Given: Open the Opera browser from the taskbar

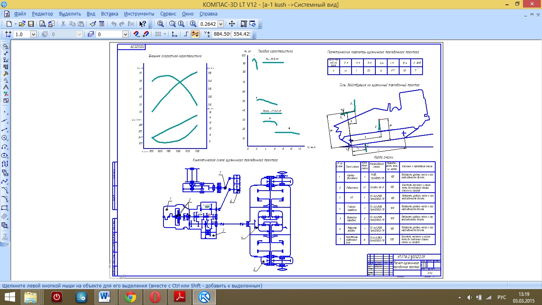Looking at the screenshot, I should click(x=155, y=297).
